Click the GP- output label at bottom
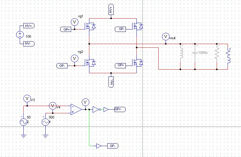The width and height of the screenshot is (241, 157). tap(113, 146)
